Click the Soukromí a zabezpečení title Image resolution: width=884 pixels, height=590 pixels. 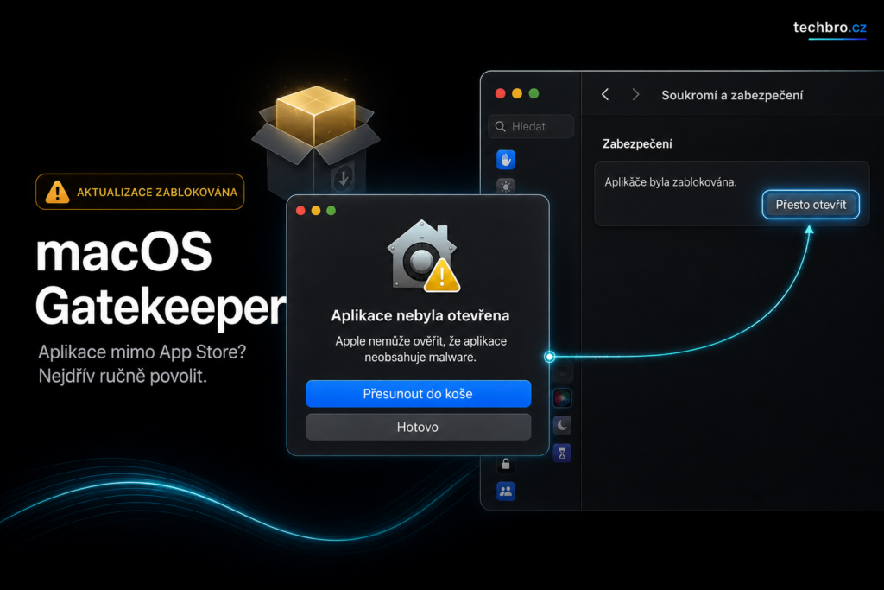coord(732,95)
